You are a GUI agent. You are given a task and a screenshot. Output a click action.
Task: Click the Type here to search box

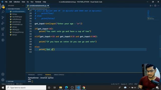pos(26,87)
